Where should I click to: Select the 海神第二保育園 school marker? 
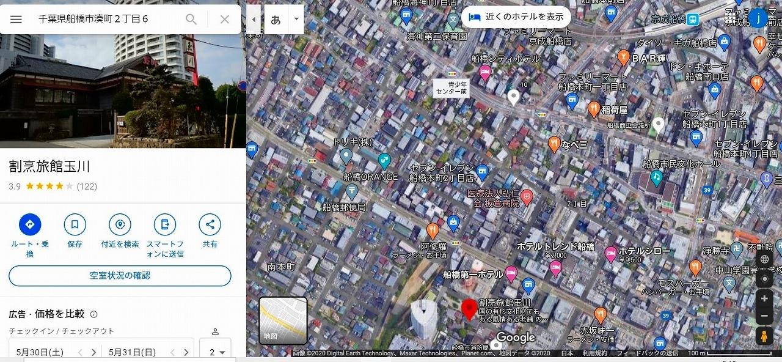click(x=453, y=21)
